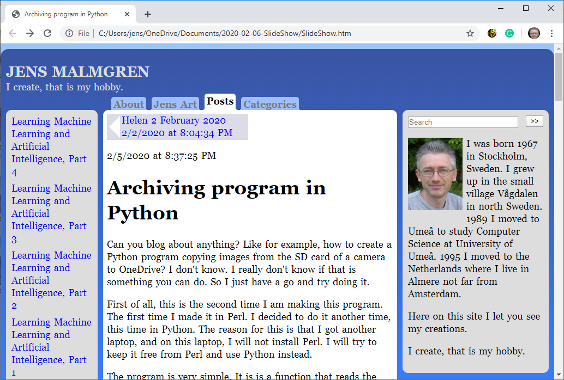Open Machine Learning Part 3 link

[x=51, y=214]
